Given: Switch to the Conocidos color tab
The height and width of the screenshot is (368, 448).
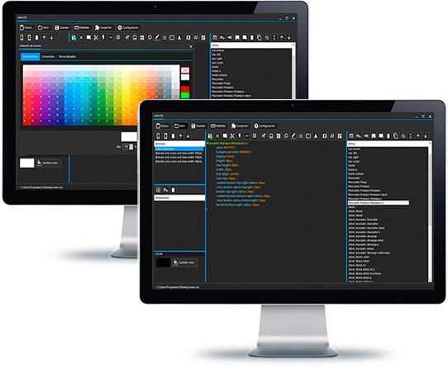Looking at the screenshot, I should [48, 57].
